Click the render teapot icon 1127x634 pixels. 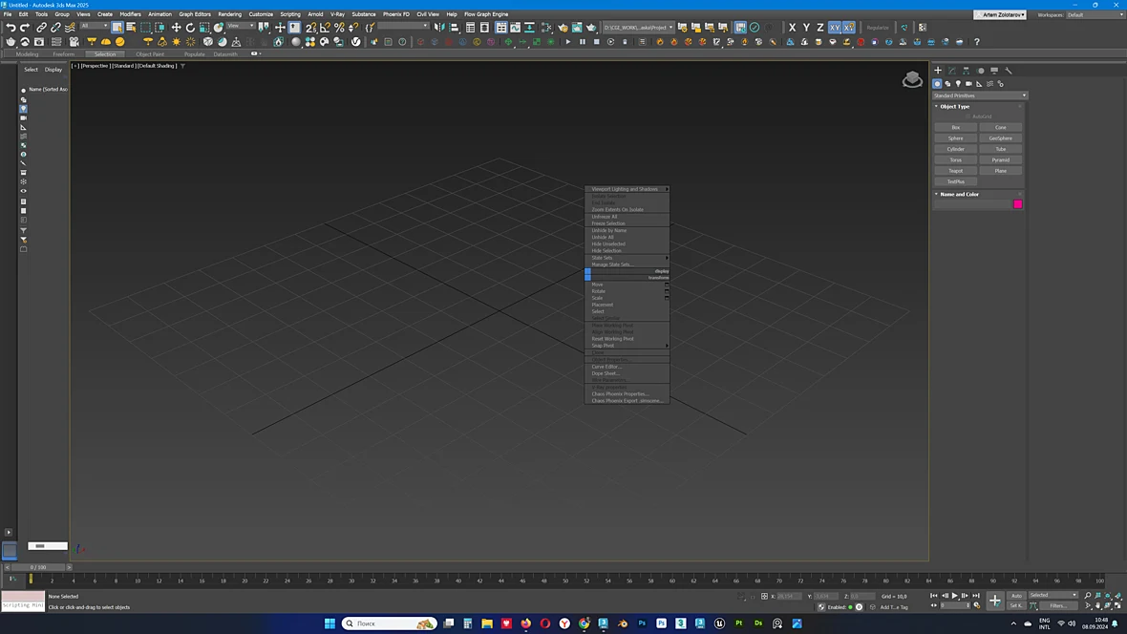click(591, 28)
